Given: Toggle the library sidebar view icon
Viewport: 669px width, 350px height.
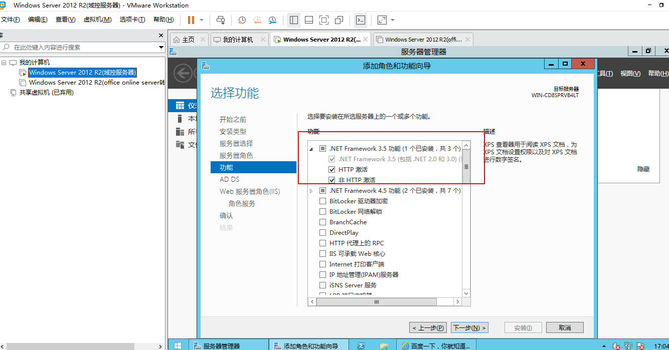Looking at the screenshot, I should tap(294, 20).
